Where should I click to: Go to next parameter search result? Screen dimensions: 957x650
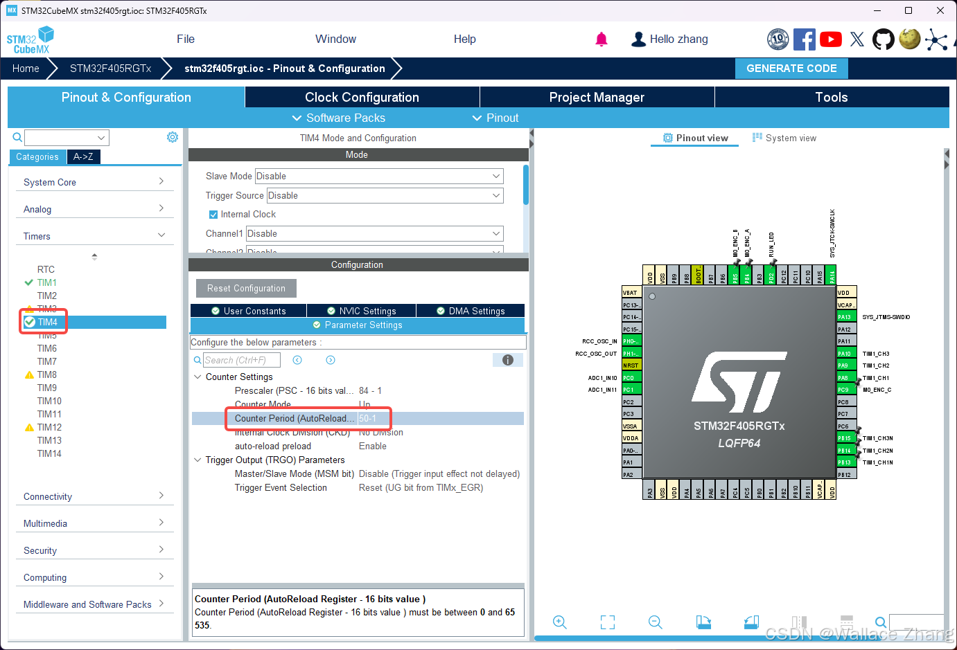tap(331, 360)
